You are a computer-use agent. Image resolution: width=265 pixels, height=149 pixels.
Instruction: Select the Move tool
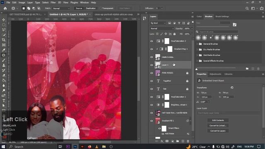4,20
